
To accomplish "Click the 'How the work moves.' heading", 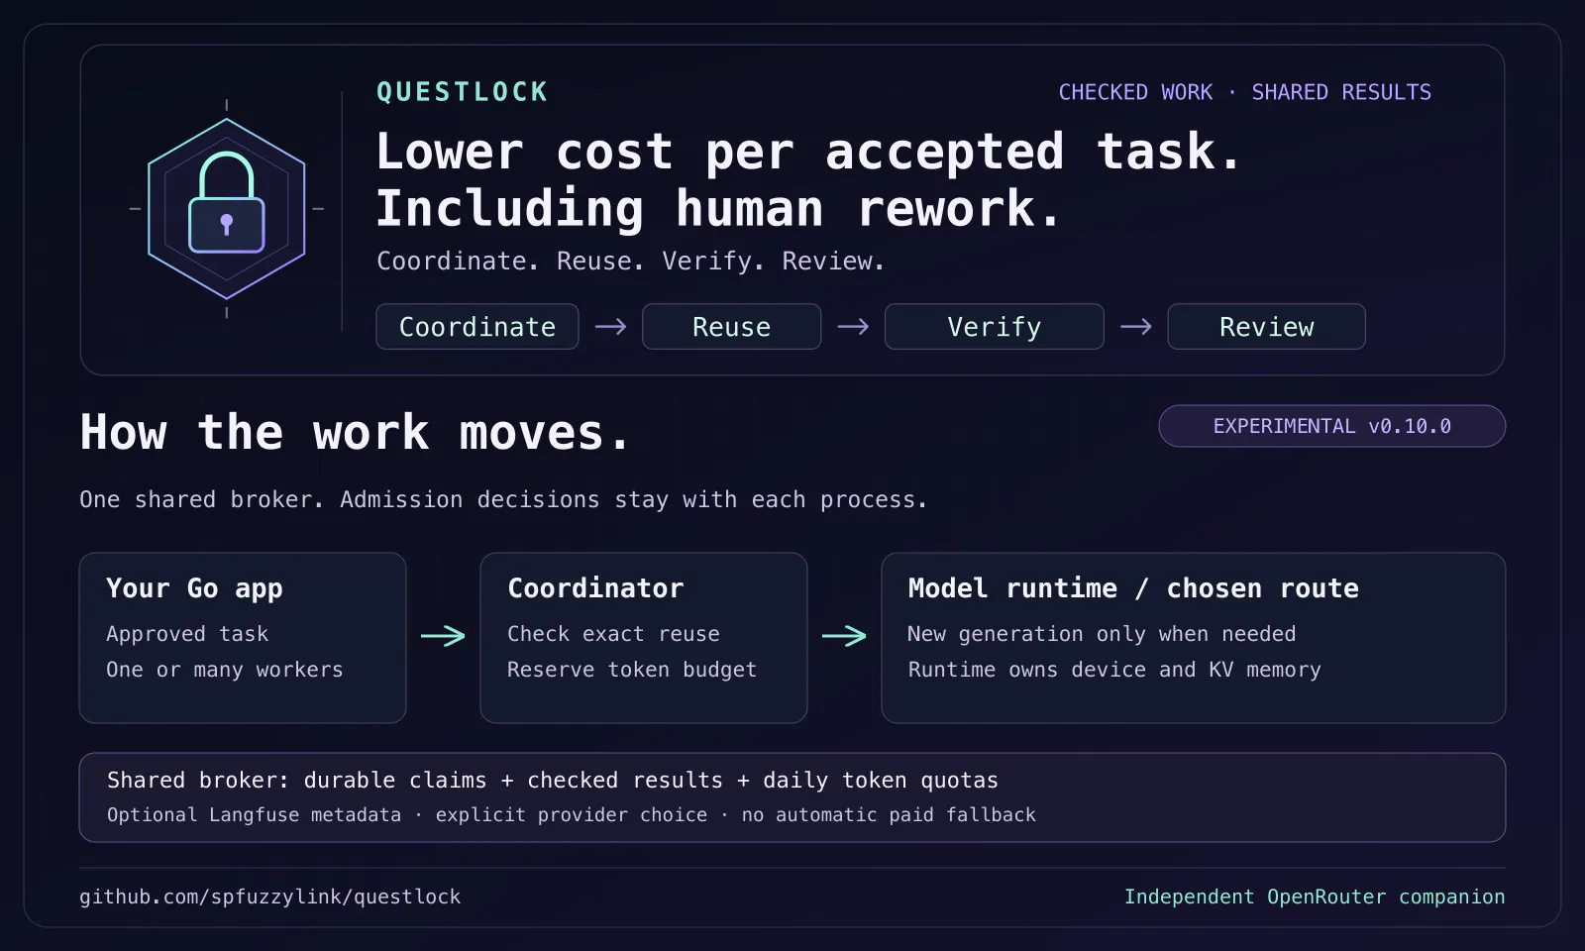I will [x=355, y=433].
